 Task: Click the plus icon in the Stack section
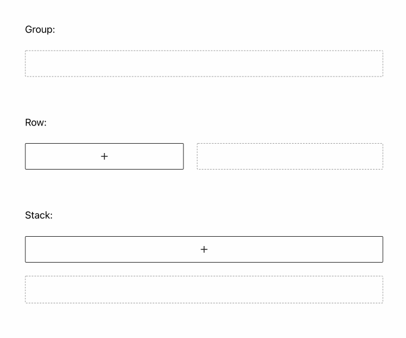[x=204, y=249]
